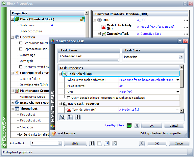Click the Consequential Costs dollar icon
This screenshot has height=157, width=194.
[x=17, y=73]
